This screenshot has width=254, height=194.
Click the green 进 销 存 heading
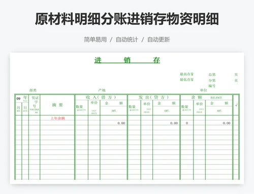point(127,60)
